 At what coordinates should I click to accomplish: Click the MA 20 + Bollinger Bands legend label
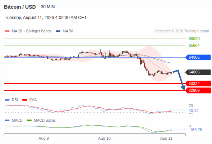point(32,31)
